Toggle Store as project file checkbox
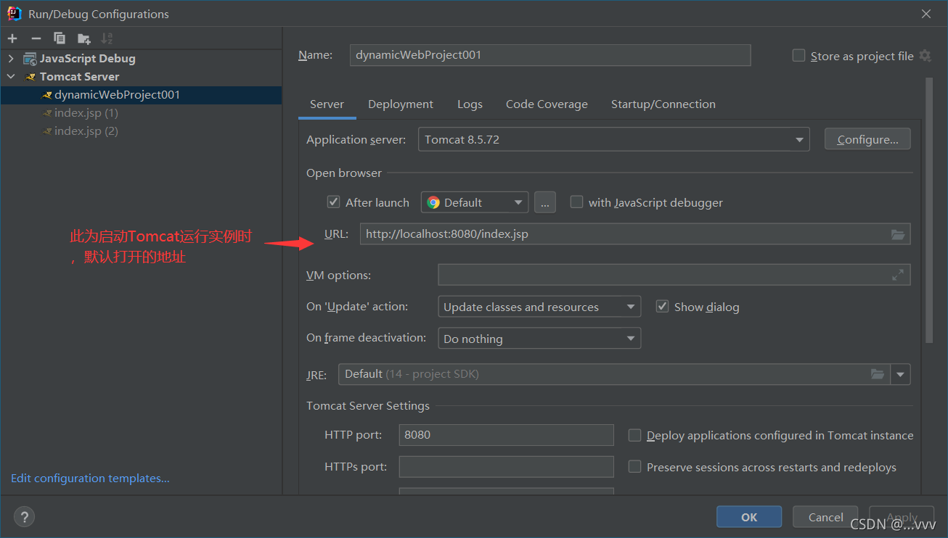The height and width of the screenshot is (538, 948). 799,56
